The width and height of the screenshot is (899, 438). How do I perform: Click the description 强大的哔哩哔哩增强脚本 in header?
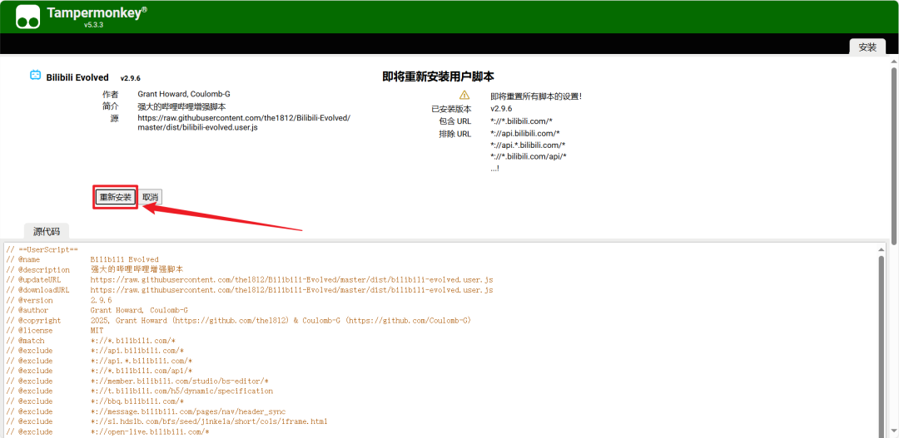[181, 106]
